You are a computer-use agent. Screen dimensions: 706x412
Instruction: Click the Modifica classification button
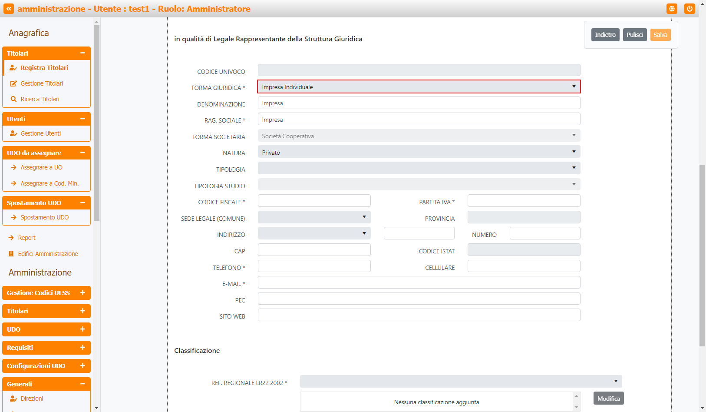click(x=608, y=399)
